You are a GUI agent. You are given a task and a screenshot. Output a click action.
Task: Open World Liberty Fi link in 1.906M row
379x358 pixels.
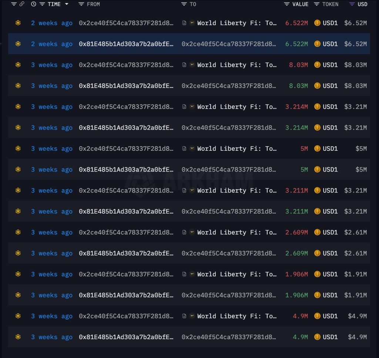237,274
